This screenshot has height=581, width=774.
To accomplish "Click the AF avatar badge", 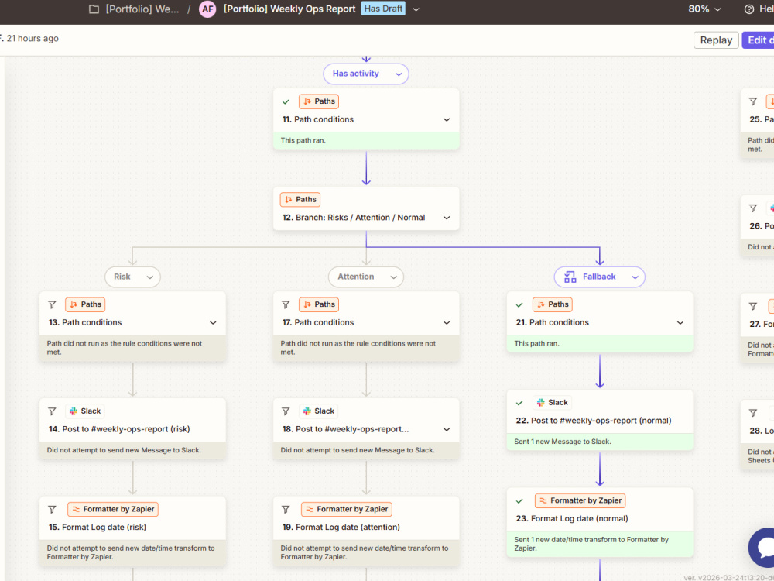I will (207, 9).
